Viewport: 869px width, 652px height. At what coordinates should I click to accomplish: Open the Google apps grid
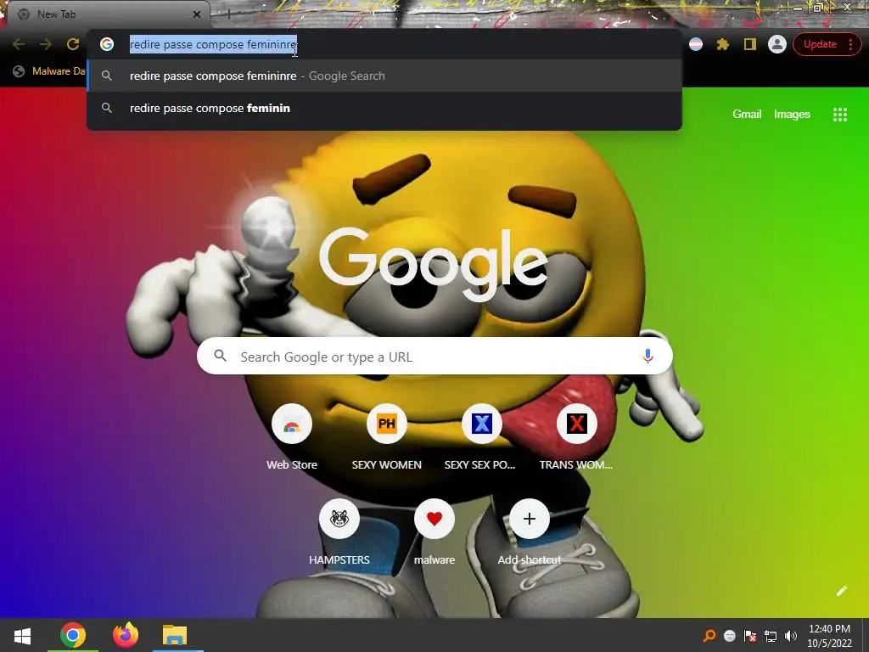point(840,115)
